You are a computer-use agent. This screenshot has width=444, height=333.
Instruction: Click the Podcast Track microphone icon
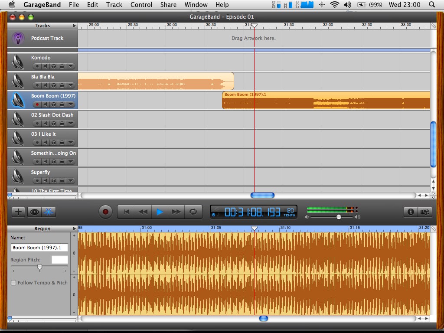18,38
